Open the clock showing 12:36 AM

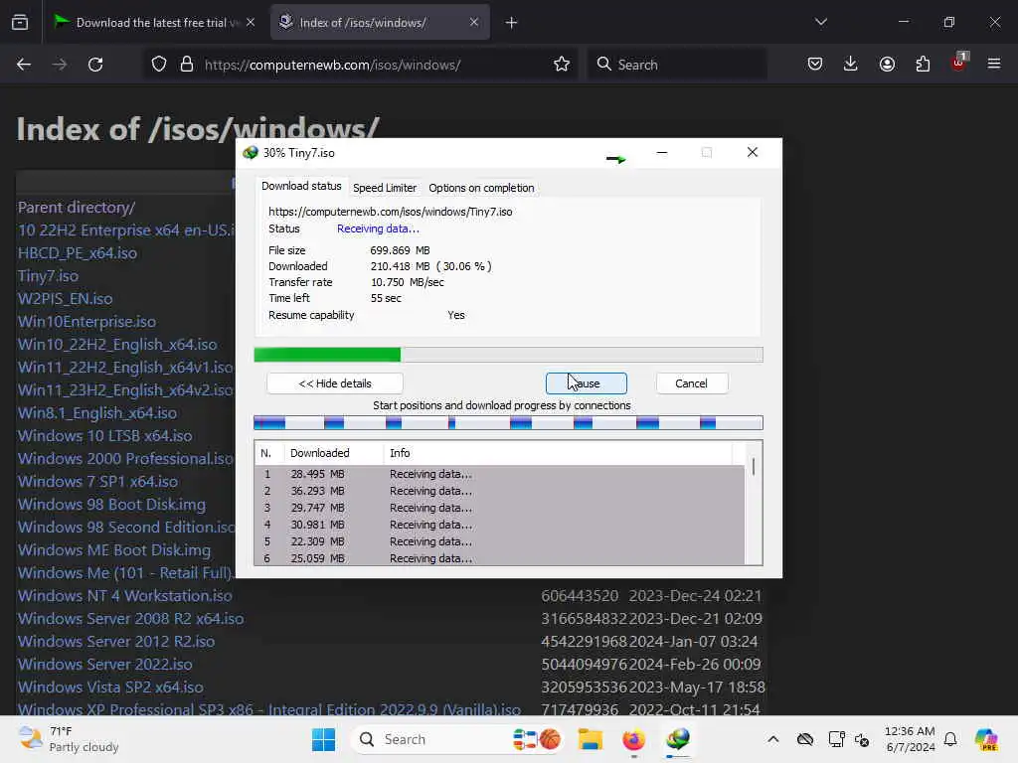[911, 739]
